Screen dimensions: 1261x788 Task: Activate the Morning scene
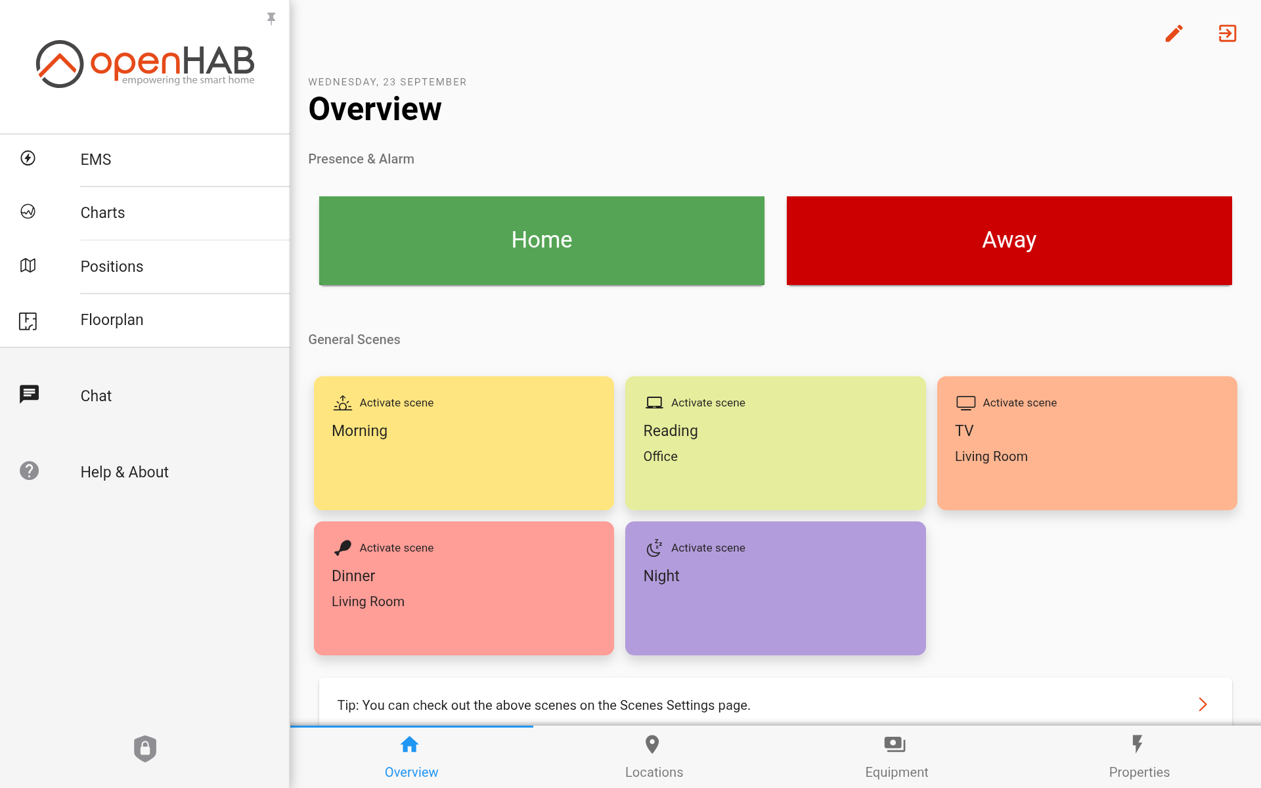(x=464, y=443)
